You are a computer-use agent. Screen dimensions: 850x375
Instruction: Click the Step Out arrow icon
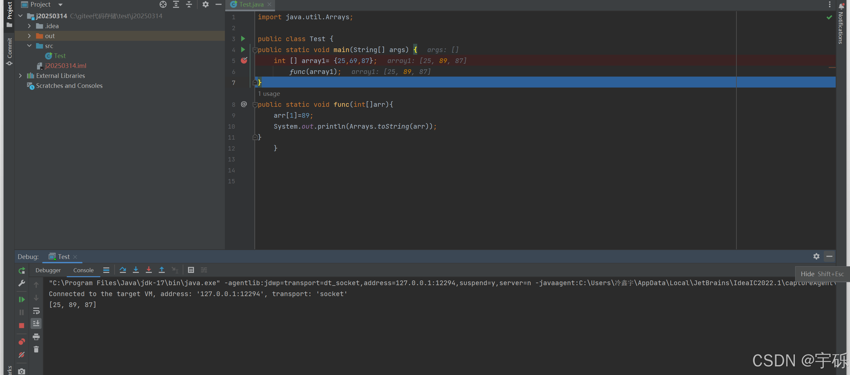coord(162,270)
